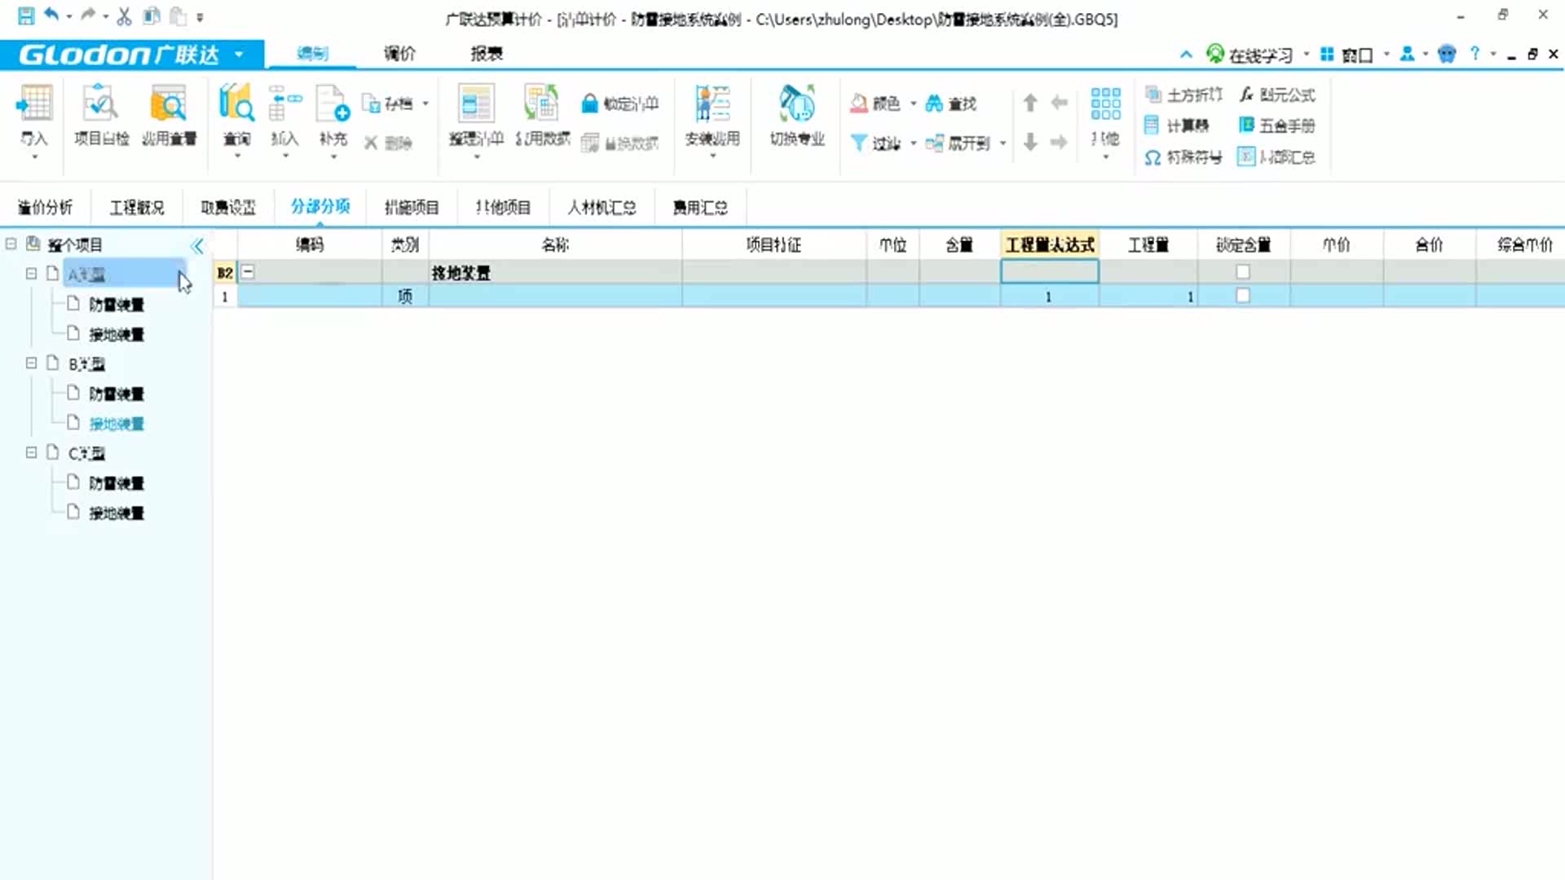Open the 展开到 dropdown arrow

click(1003, 143)
